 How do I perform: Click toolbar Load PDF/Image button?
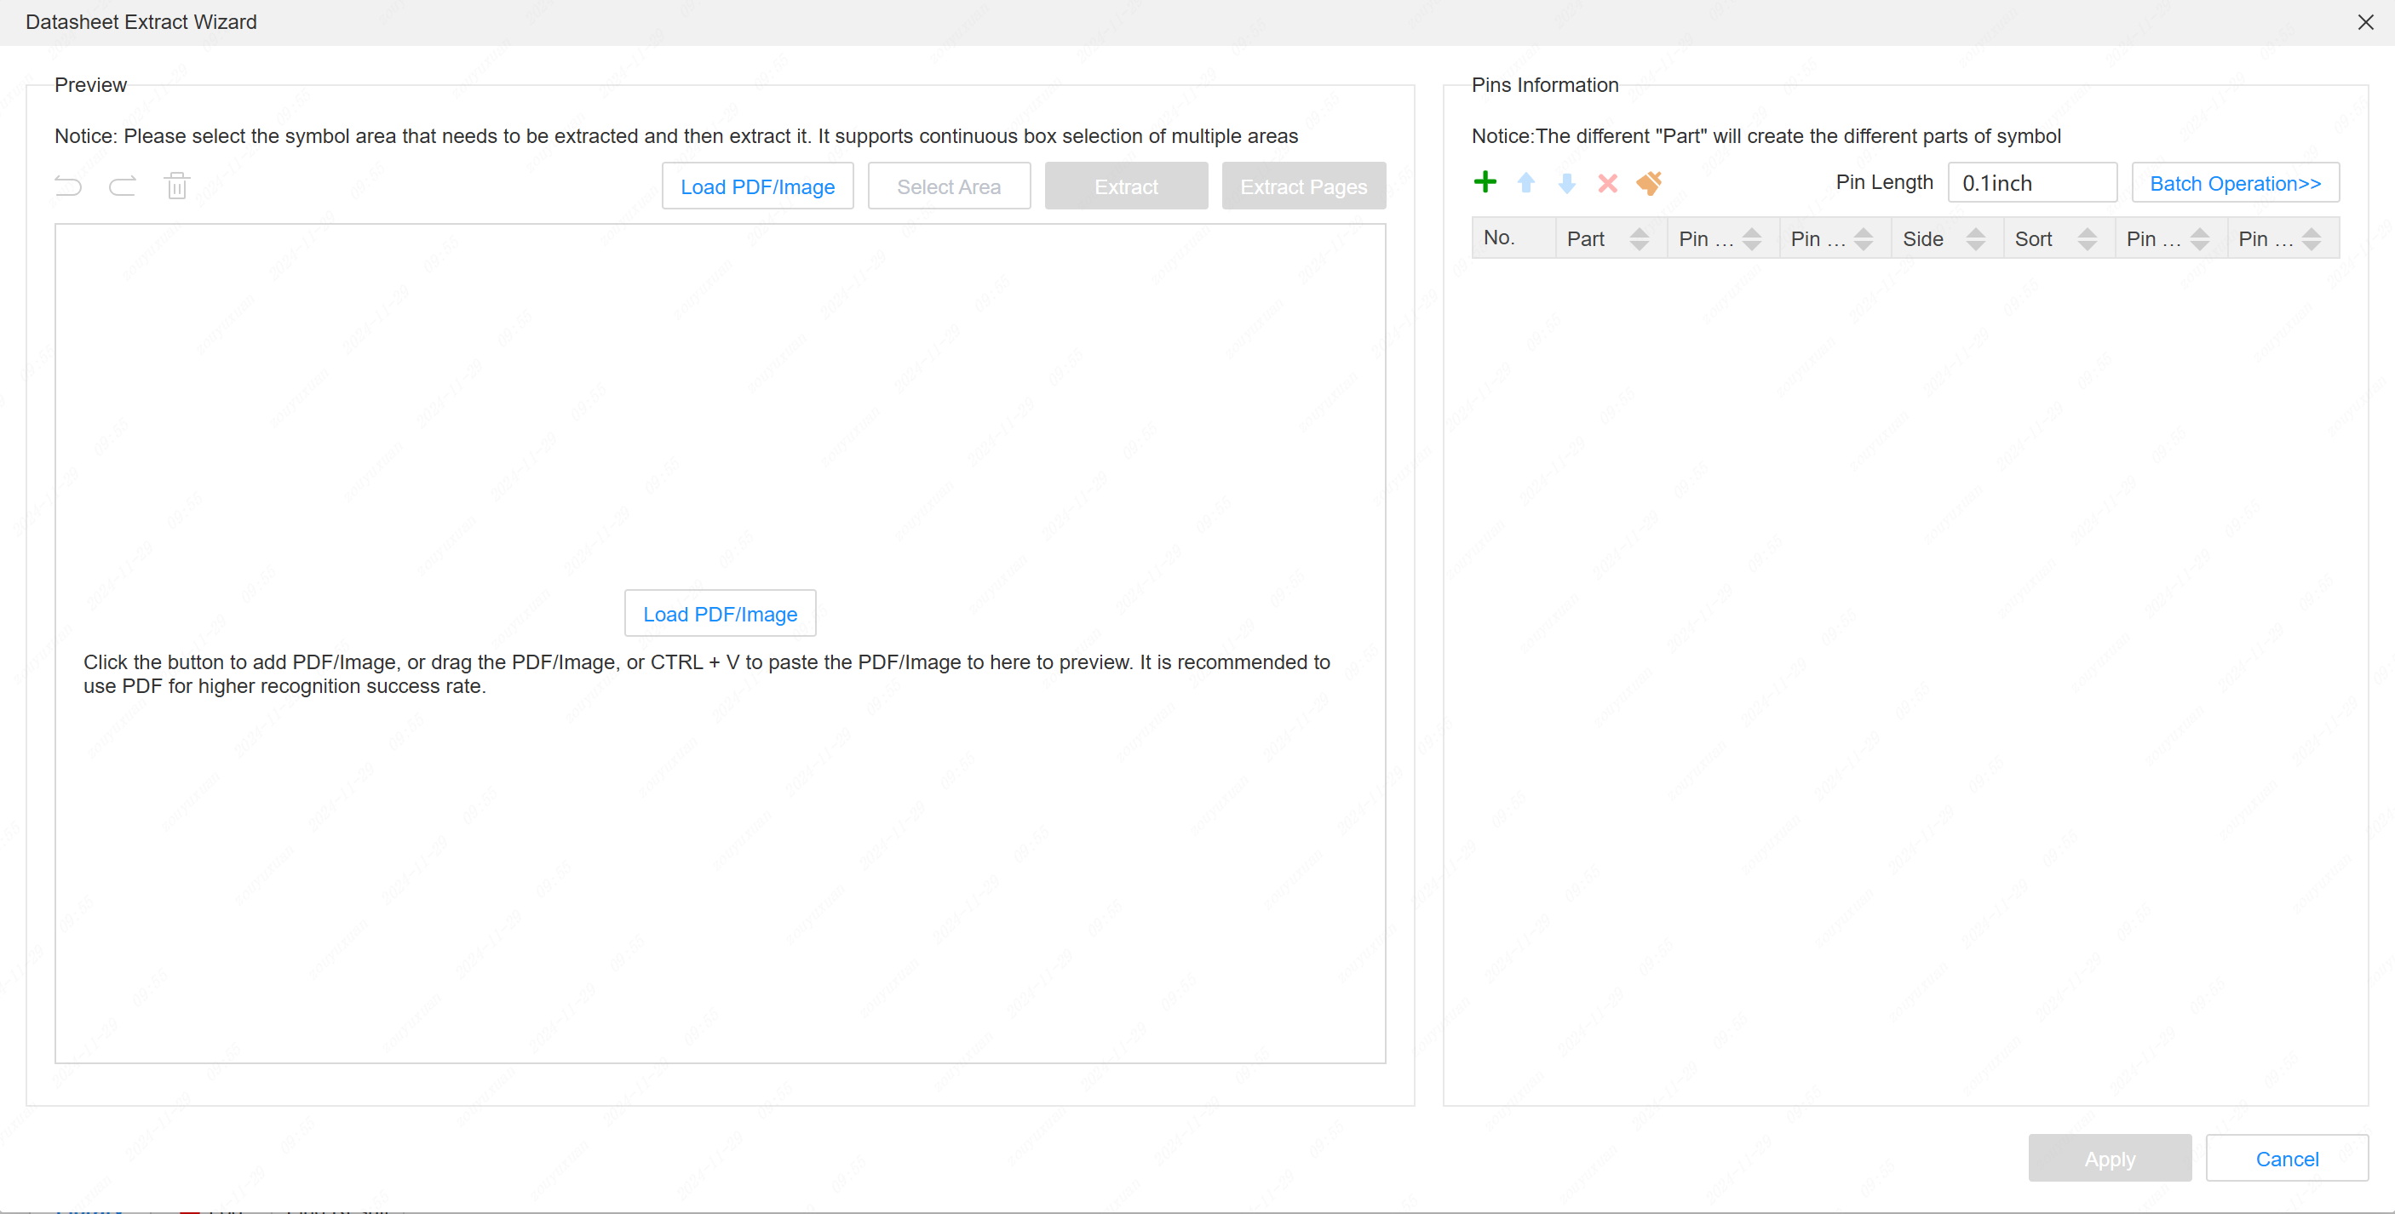pyautogui.click(x=757, y=186)
